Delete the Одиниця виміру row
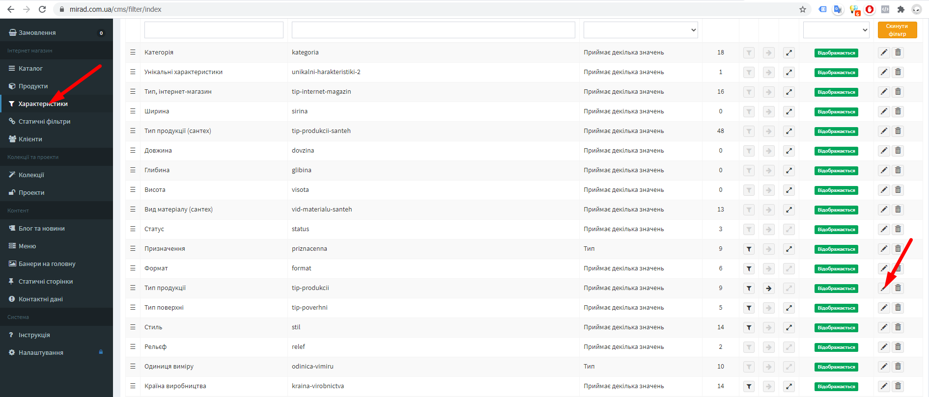 pos(898,367)
